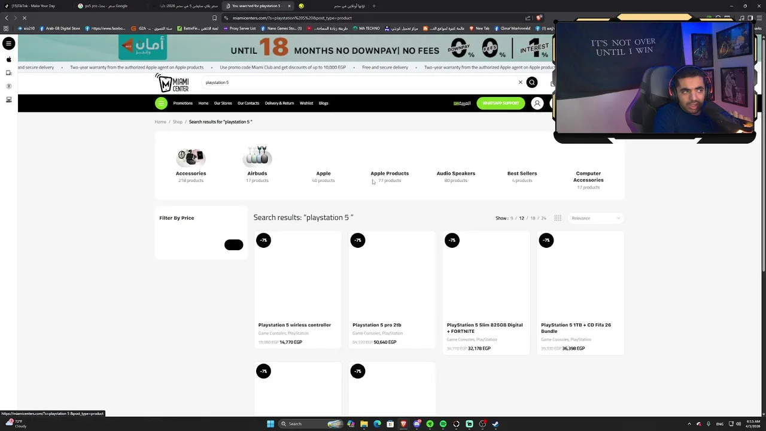This screenshot has width=766, height=431.
Task: Show hidden system tray icons
Action: tap(689, 424)
